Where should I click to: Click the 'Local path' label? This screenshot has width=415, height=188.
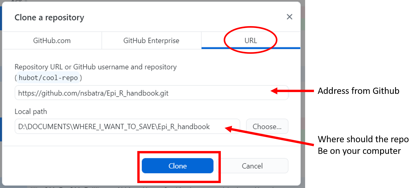pyautogui.click(x=31, y=111)
